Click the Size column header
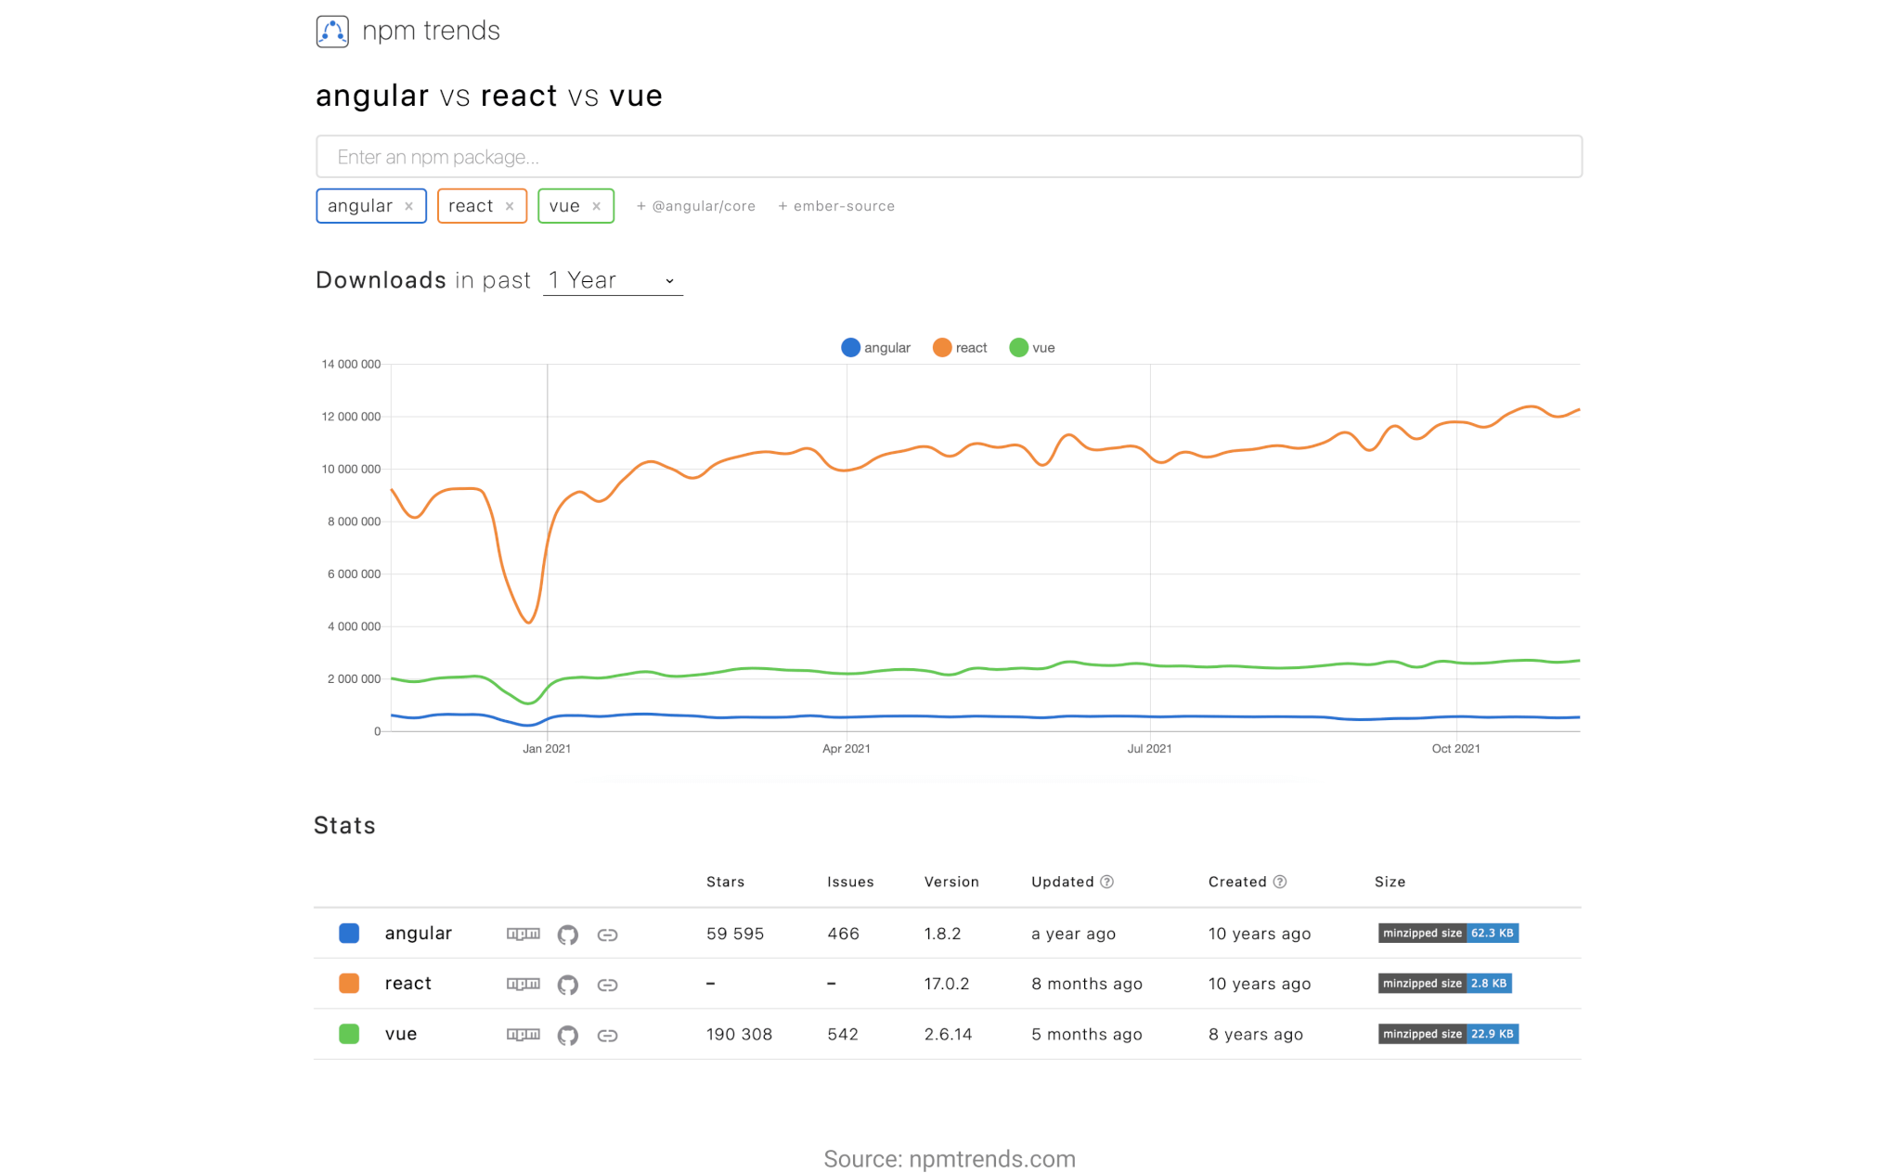The width and height of the screenshot is (1901, 1173). tap(1390, 882)
